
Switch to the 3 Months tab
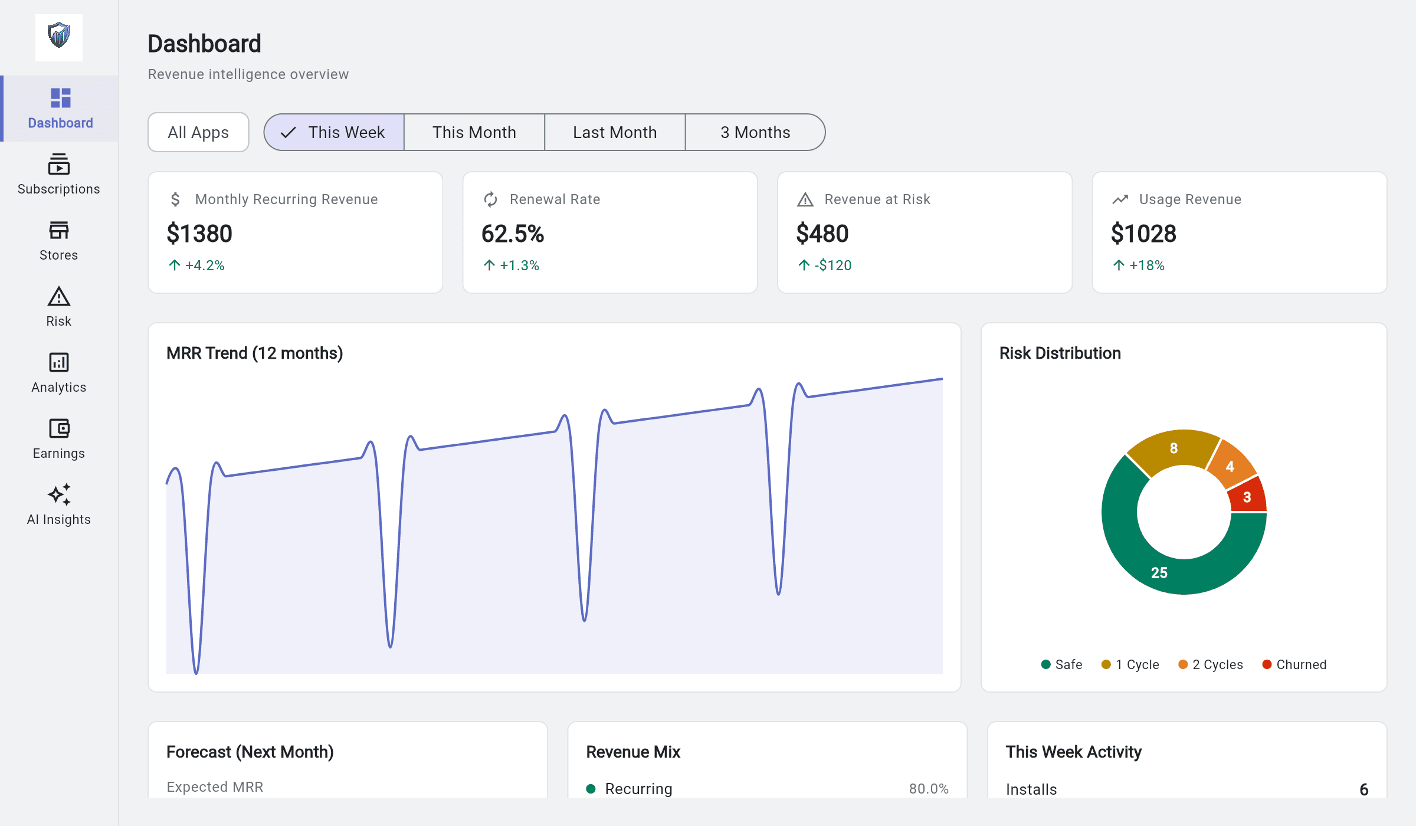pos(755,132)
